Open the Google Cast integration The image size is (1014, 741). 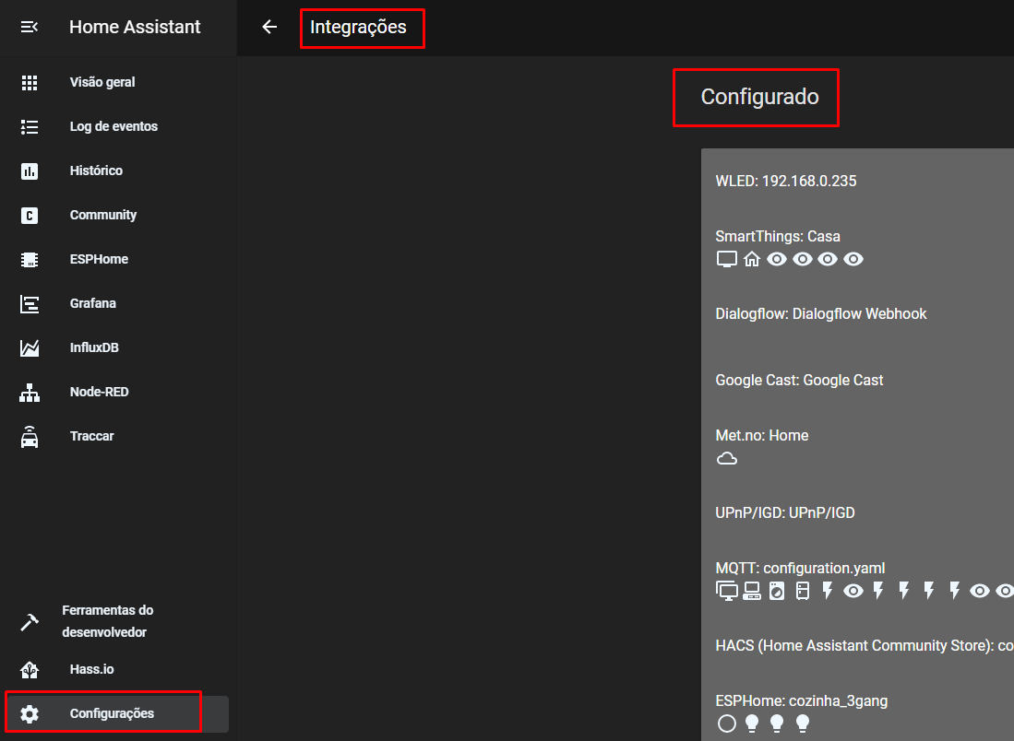[799, 381]
